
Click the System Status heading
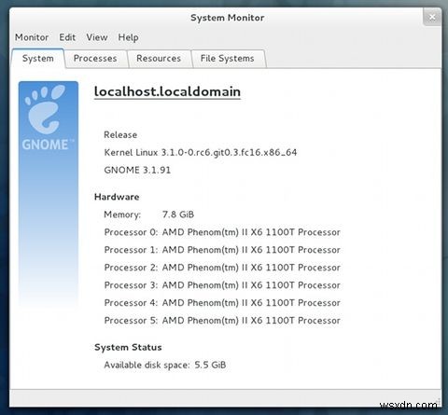click(128, 347)
